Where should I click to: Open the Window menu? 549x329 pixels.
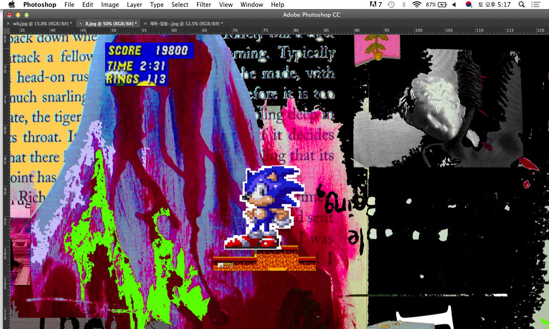252,5
